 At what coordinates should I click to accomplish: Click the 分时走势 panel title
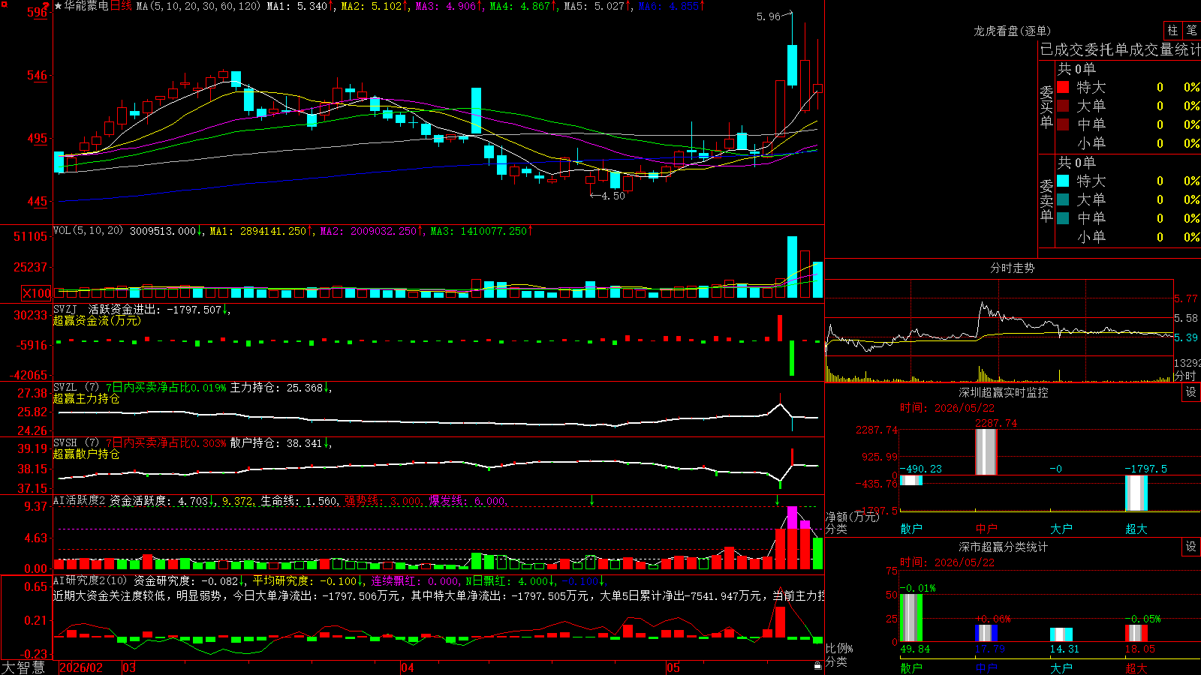click(1012, 268)
